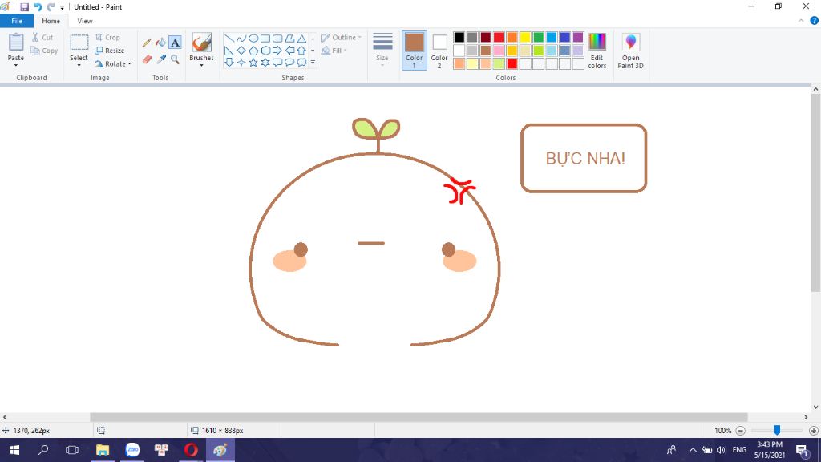
Task: Click the Paste clipboard icon
Action: click(16, 43)
